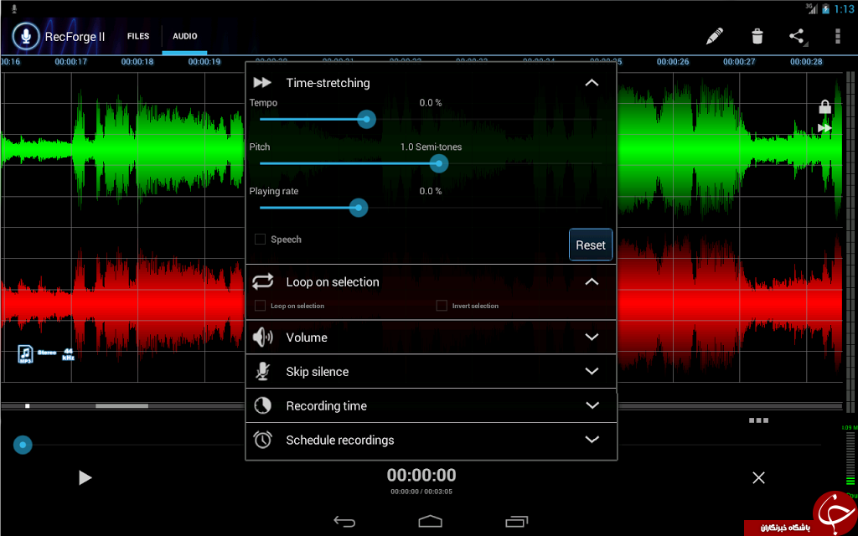Collapse the Loop on selection chevron

[592, 281]
